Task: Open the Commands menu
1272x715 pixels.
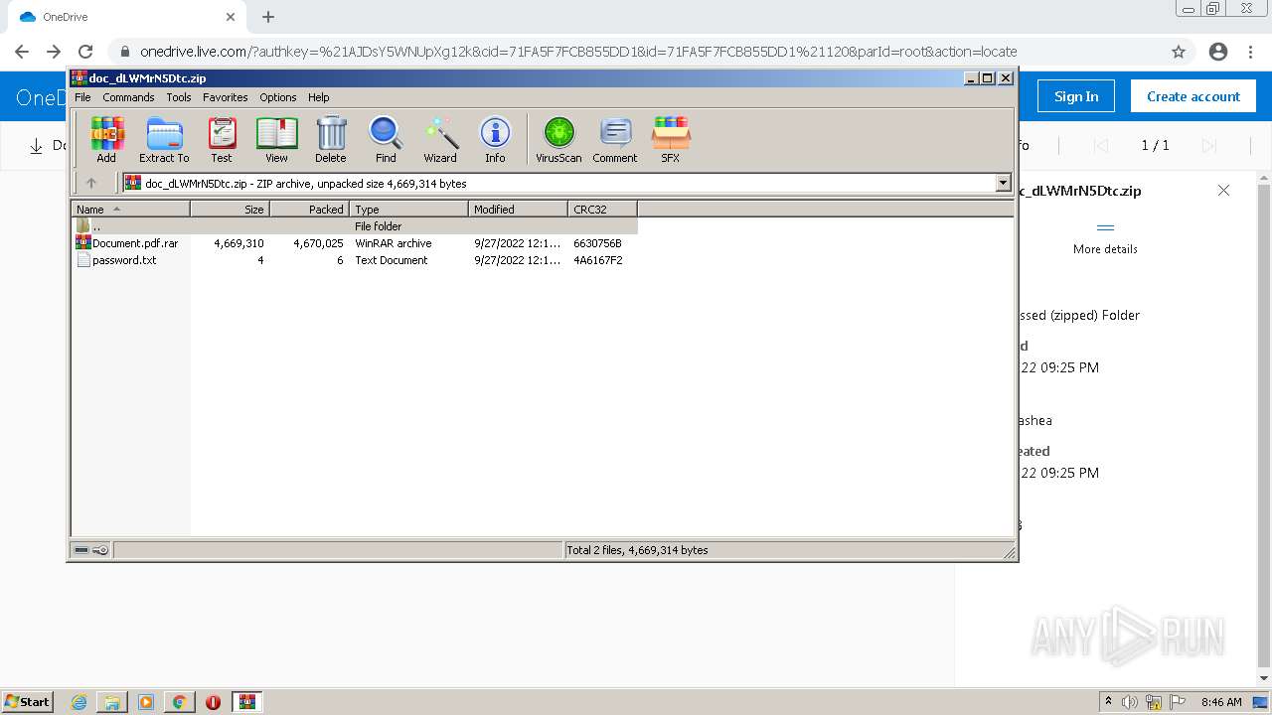Action: click(128, 97)
